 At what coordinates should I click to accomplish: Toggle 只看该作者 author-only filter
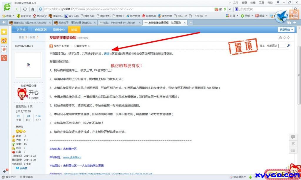pyautogui.click(x=82, y=46)
